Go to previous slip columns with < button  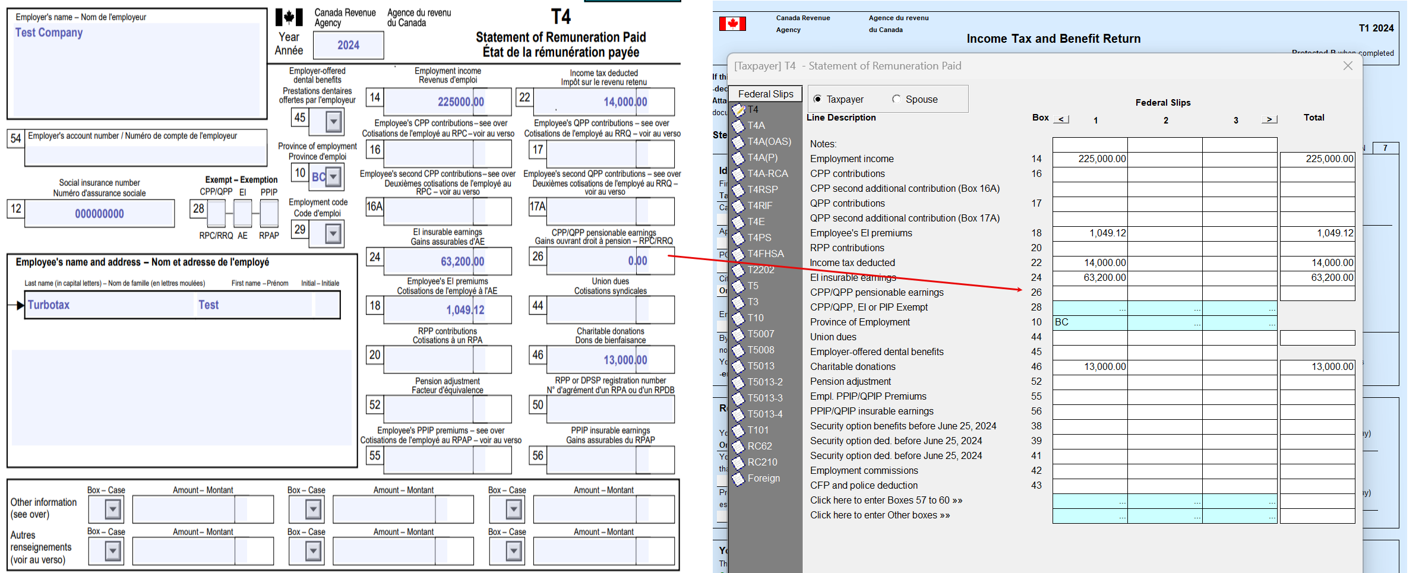point(1061,119)
